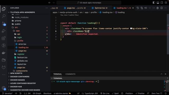Expand the node_modules folder

point(22,17)
